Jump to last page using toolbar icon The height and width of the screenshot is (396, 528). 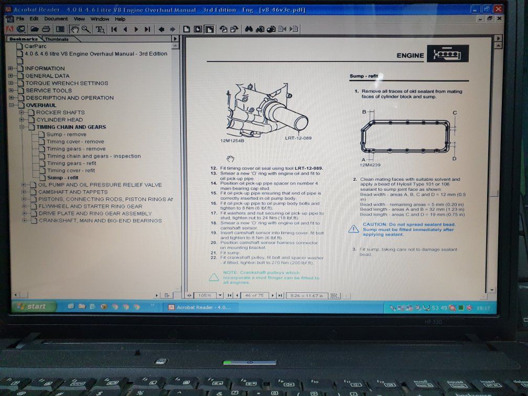point(147,29)
